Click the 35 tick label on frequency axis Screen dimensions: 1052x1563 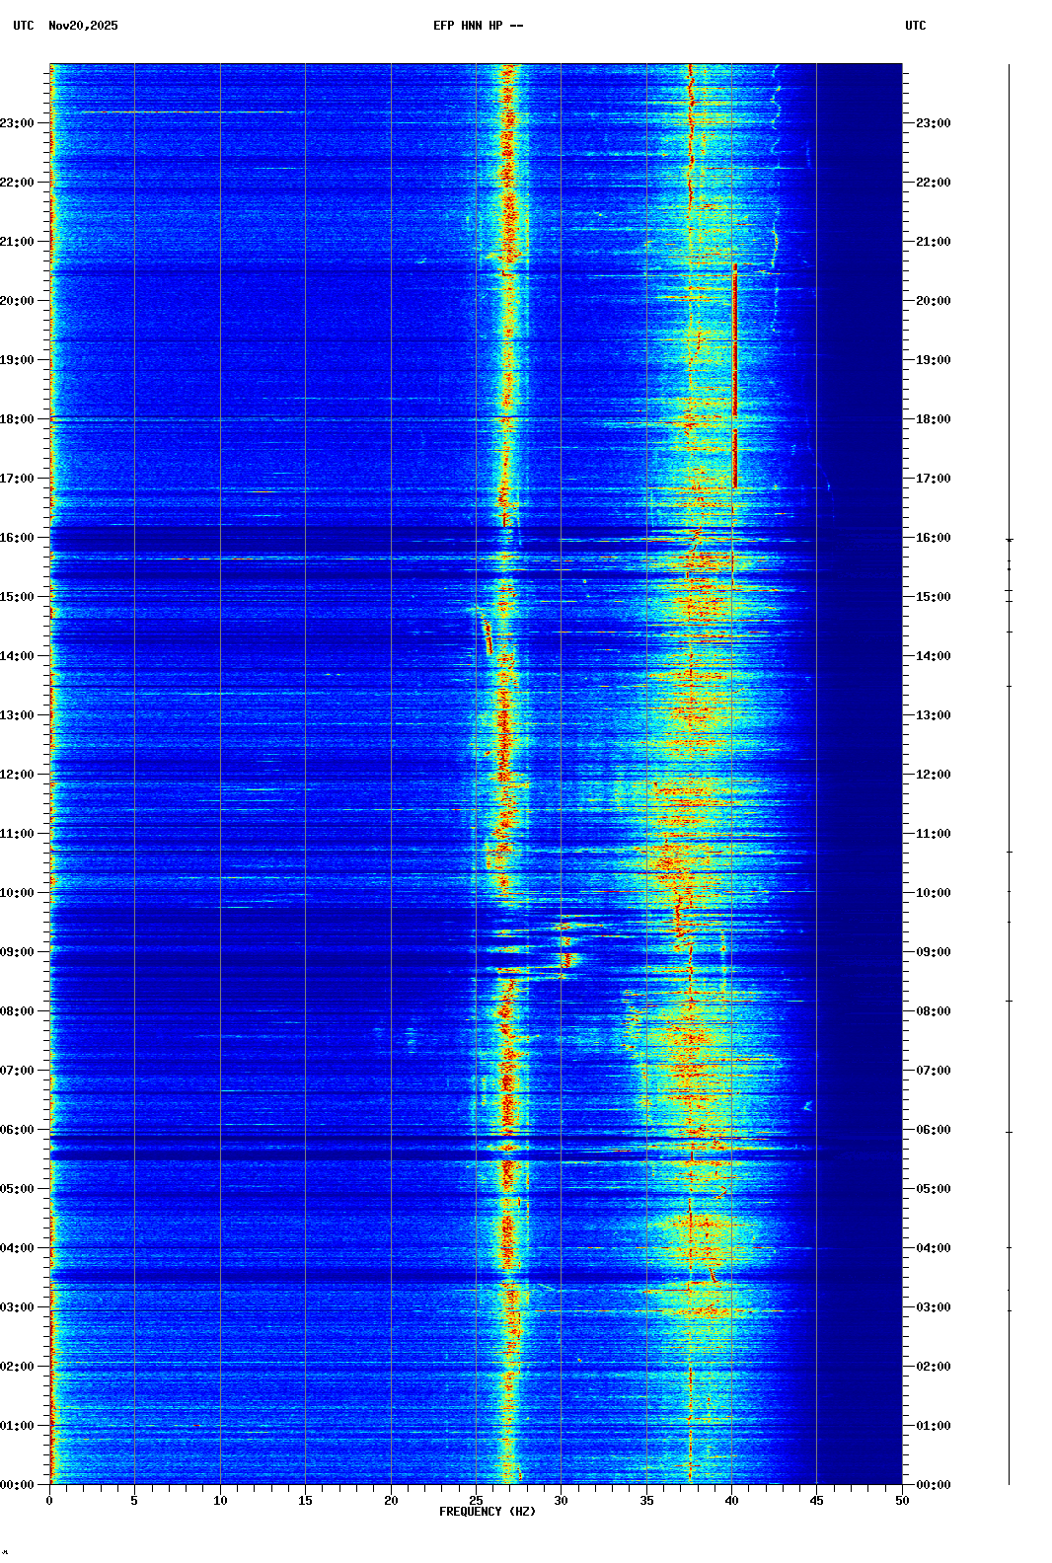pos(646,1501)
